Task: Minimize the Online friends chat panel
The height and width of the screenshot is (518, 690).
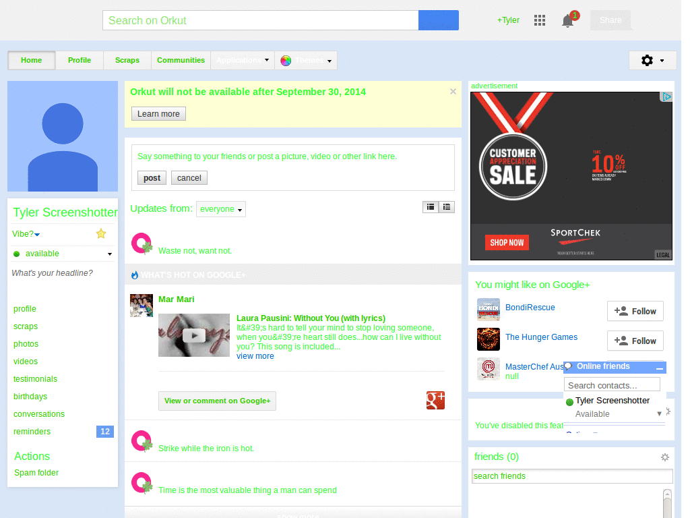Action: [659, 368]
